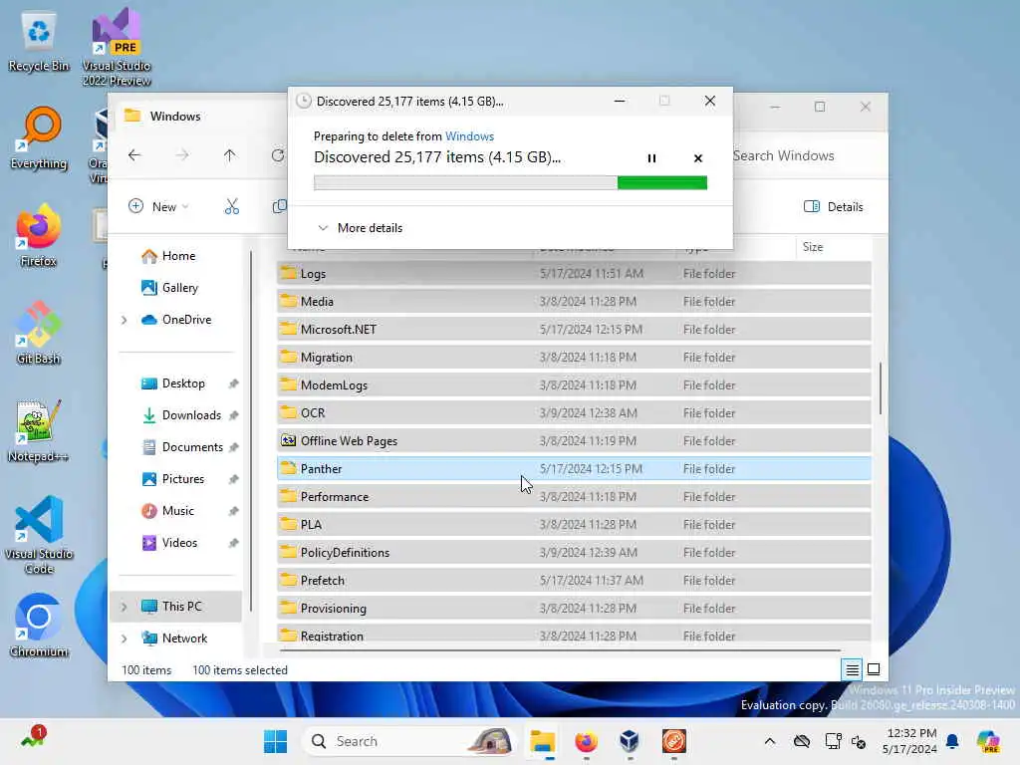The width and height of the screenshot is (1020, 765).
Task: Navigate up one folder level
Action: [230, 154]
